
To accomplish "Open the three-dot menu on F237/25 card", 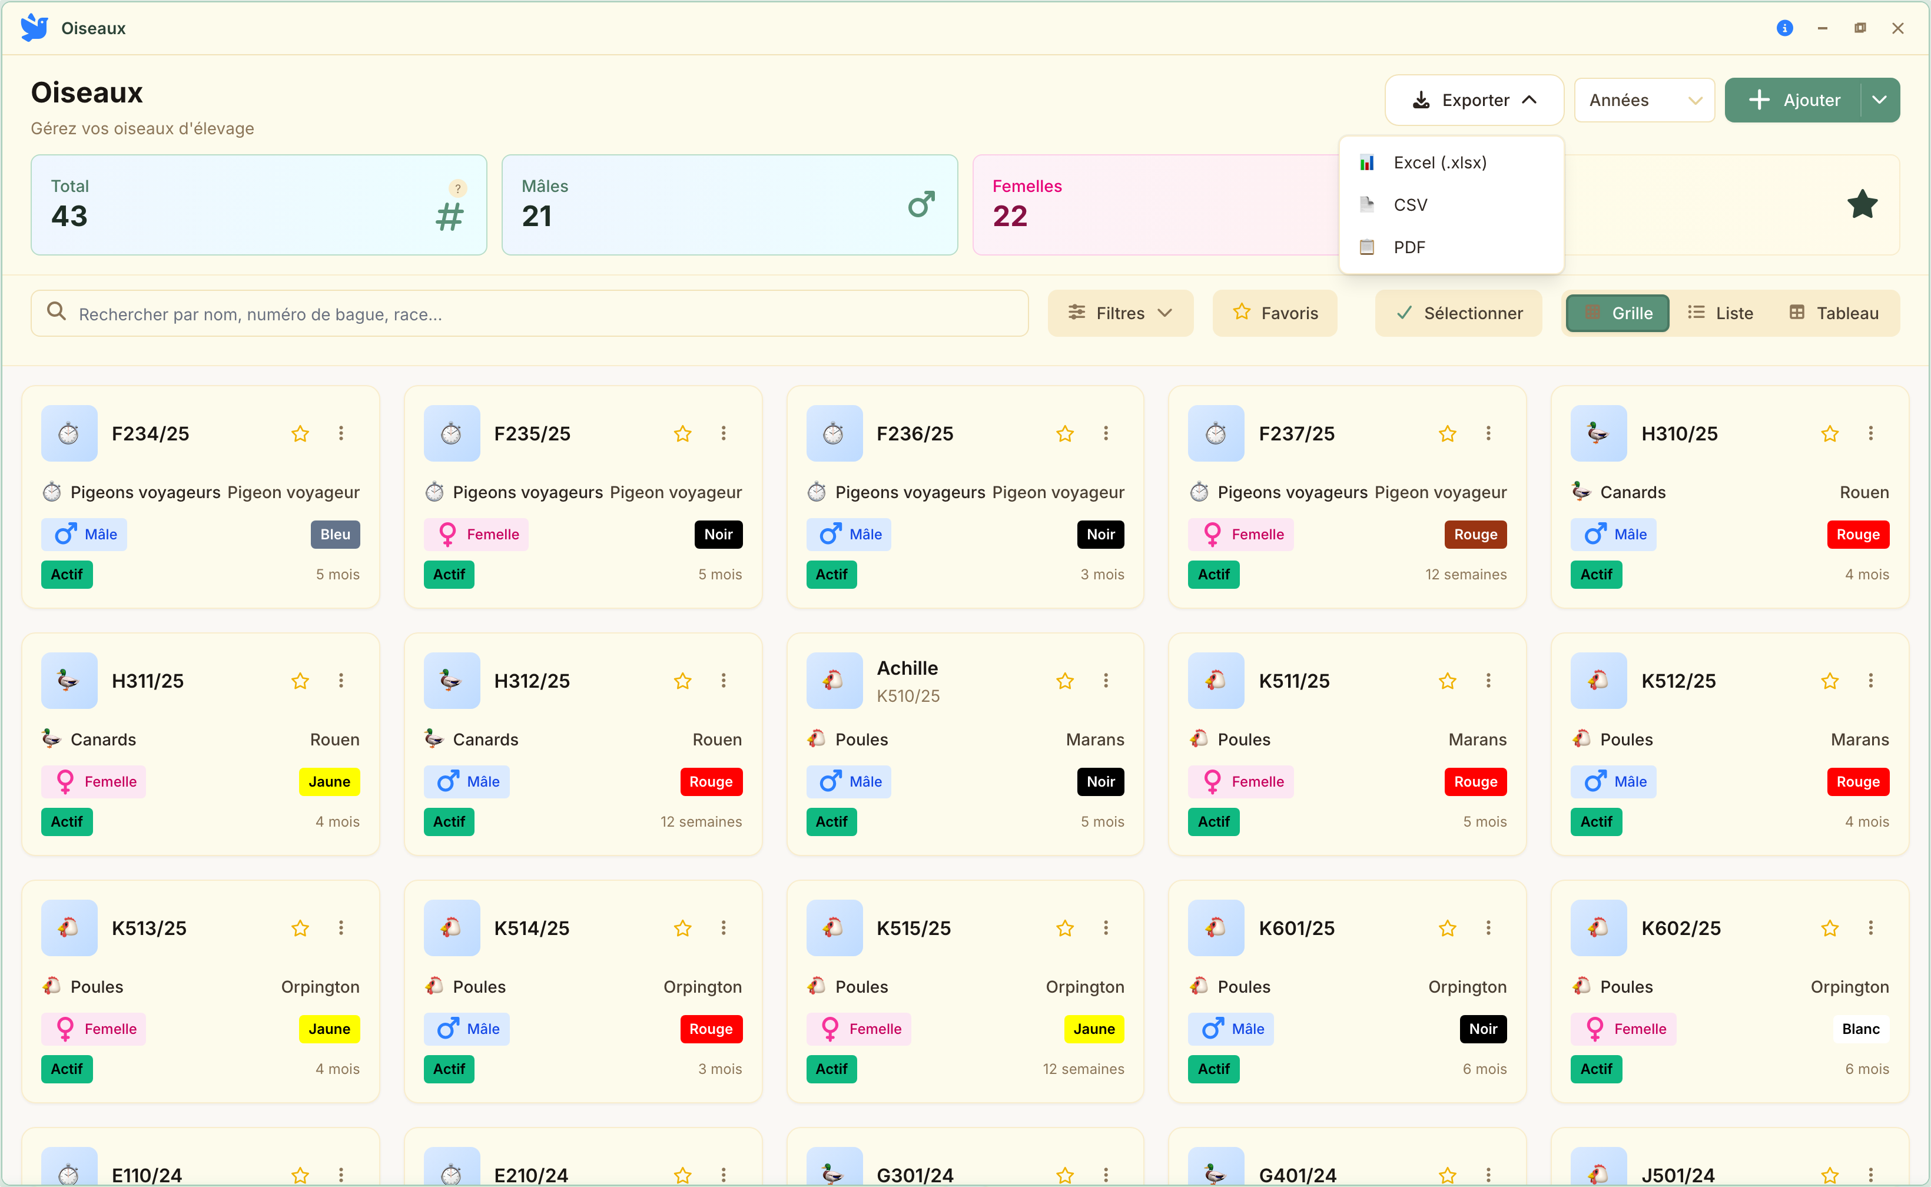I will pos(1488,433).
